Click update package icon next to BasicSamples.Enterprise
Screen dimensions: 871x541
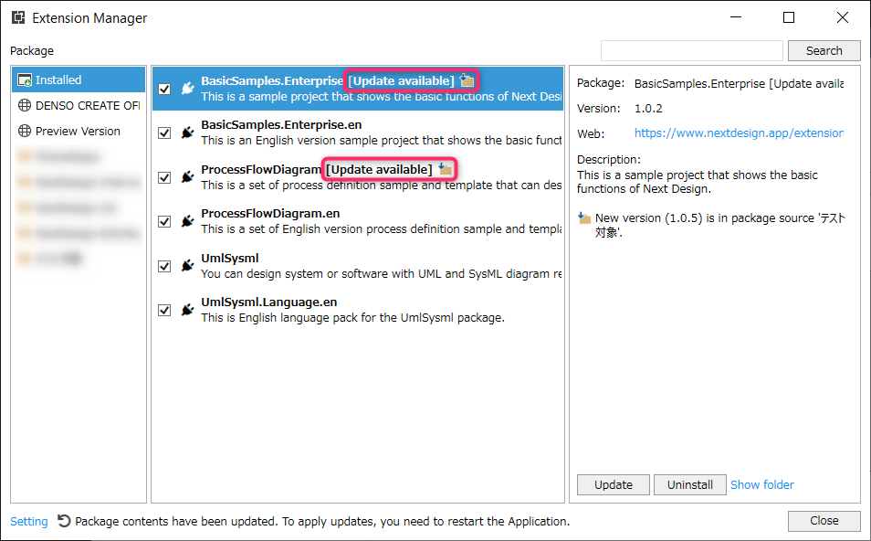click(467, 80)
